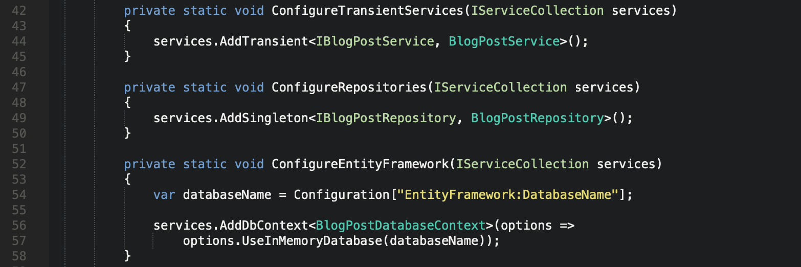Click line number 42 in the gutter
Image resolution: width=801 pixels, height=267 pixels.
(18, 10)
